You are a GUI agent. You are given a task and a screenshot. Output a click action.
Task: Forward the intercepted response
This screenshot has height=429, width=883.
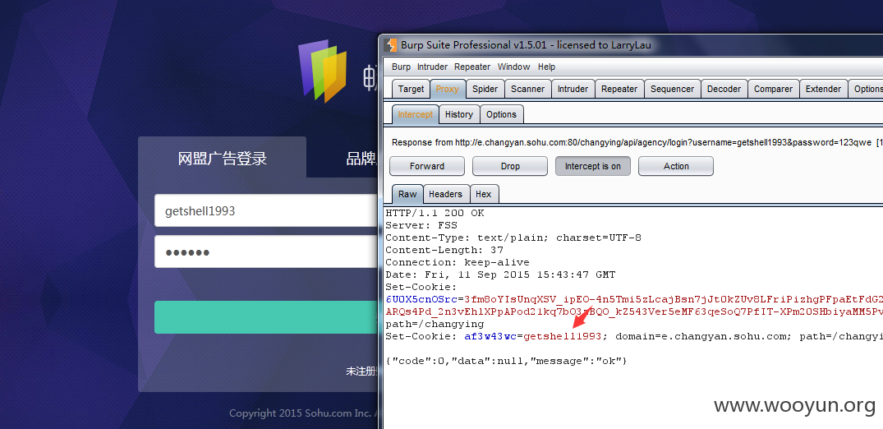(427, 166)
